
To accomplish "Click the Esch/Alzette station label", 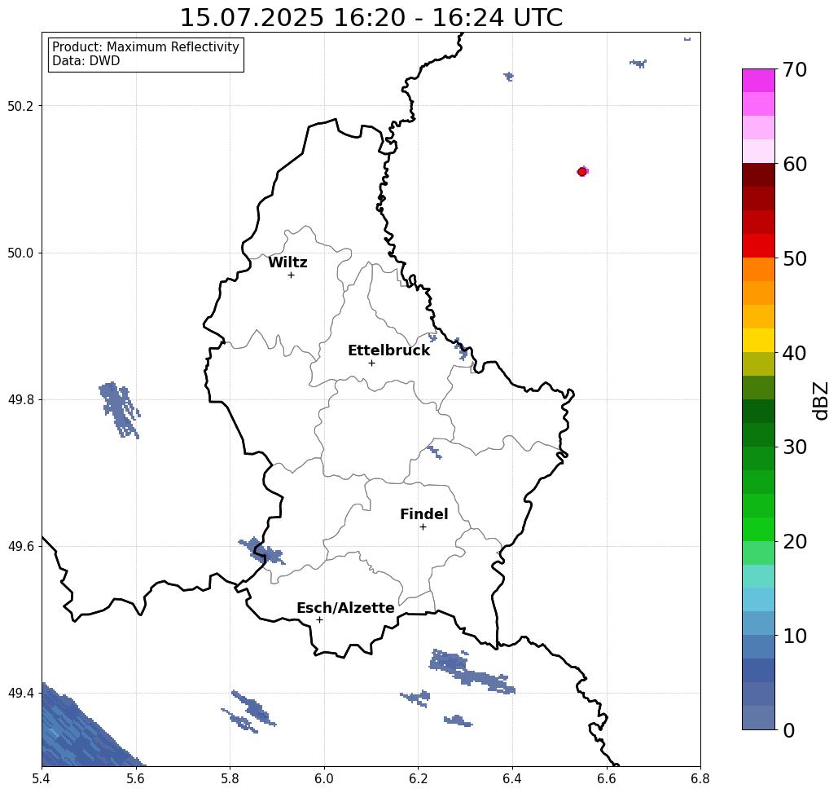I will tap(345, 608).
